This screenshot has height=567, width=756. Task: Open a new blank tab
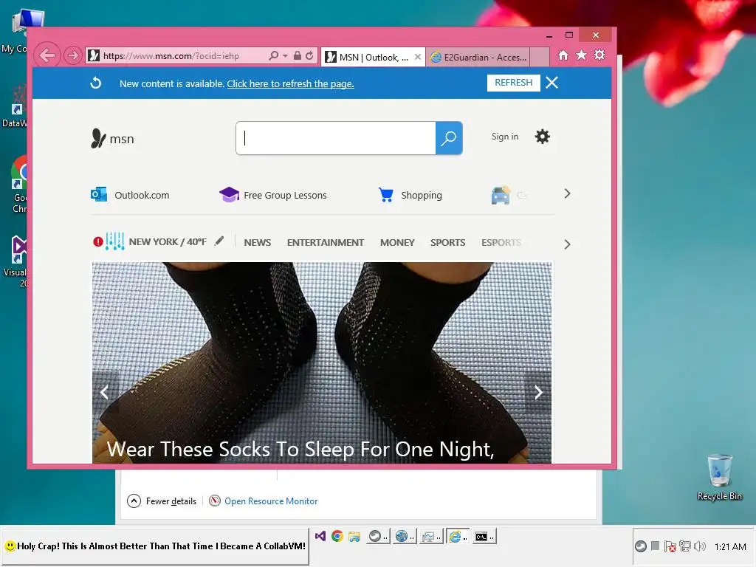(x=540, y=57)
